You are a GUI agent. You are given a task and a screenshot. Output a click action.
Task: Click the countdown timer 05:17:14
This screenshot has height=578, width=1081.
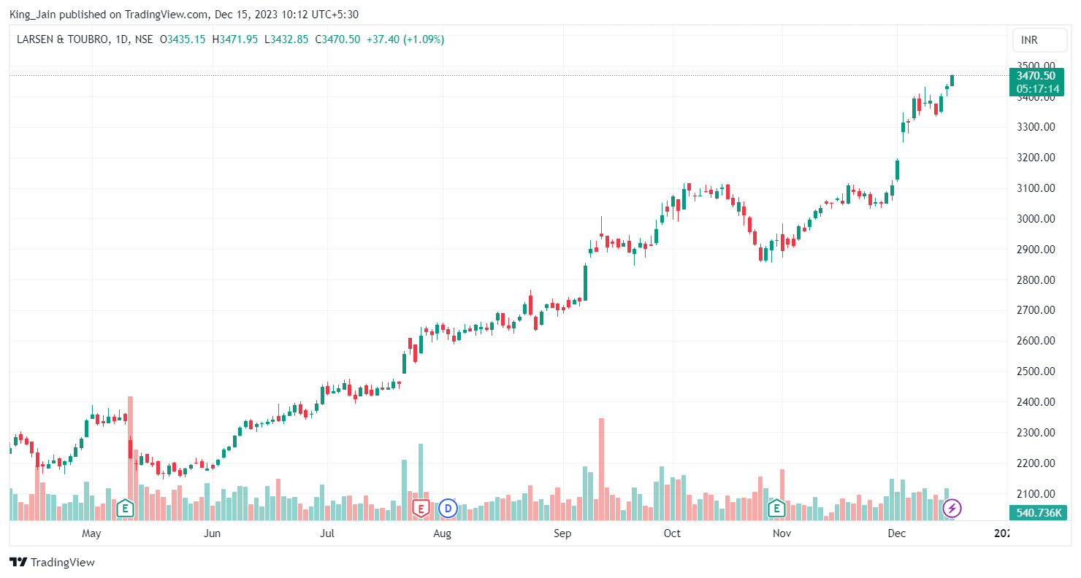point(1037,89)
